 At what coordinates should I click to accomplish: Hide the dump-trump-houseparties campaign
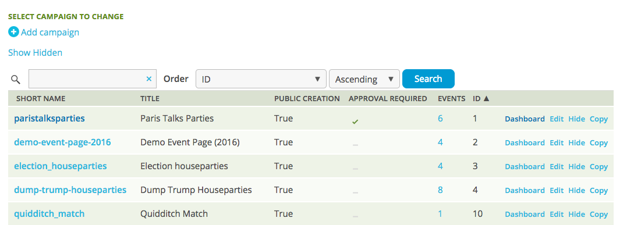click(x=576, y=190)
